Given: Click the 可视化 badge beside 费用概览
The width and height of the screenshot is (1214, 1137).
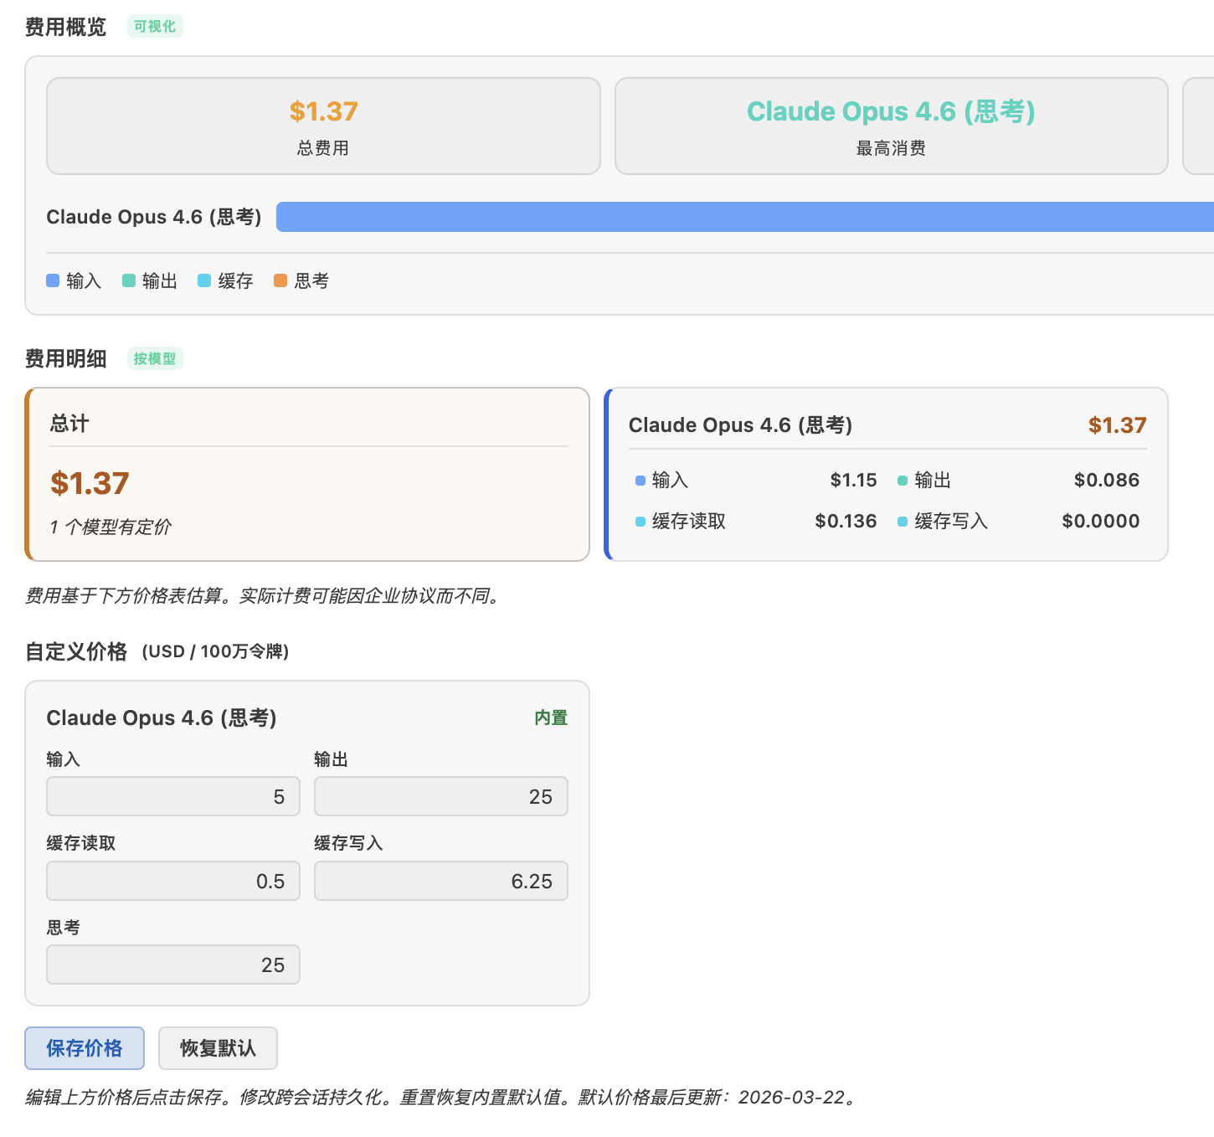Looking at the screenshot, I should 155,26.
